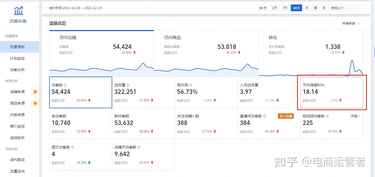The height and width of the screenshot is (177, 375).
Task: Open 流量看板 in the sidebar
Action: click(19, 47)
